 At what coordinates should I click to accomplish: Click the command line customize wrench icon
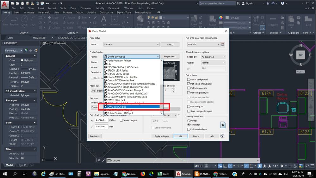pos(104,160)
